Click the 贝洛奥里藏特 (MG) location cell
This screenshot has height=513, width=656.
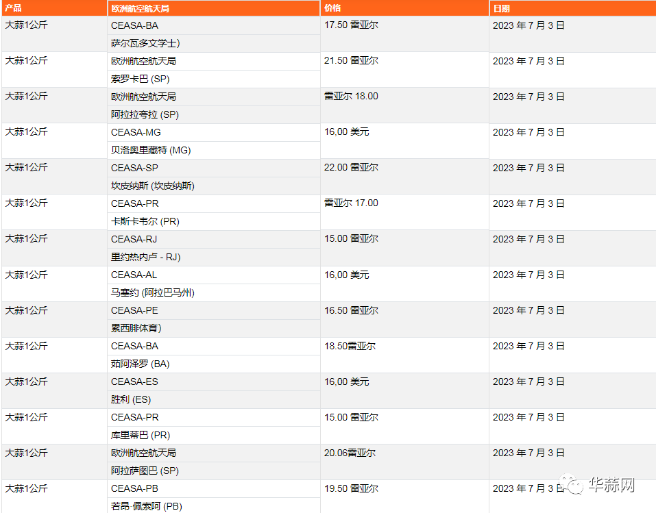[x=214, y=150]
